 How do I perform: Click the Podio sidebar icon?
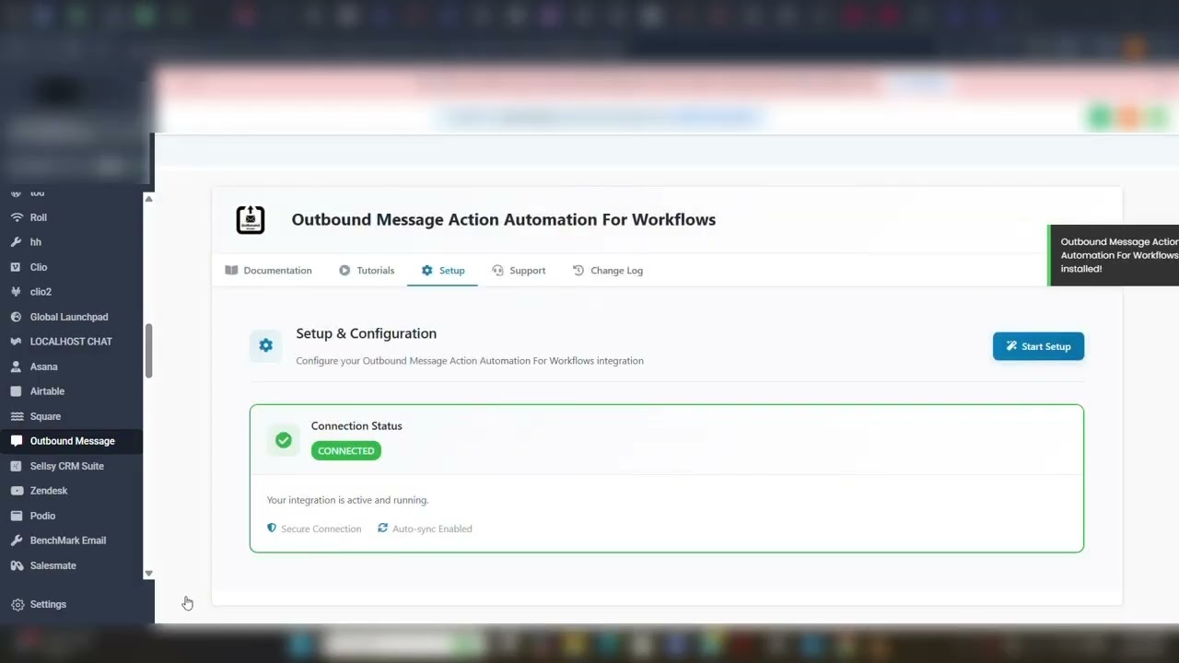click(x=16, y=516)
